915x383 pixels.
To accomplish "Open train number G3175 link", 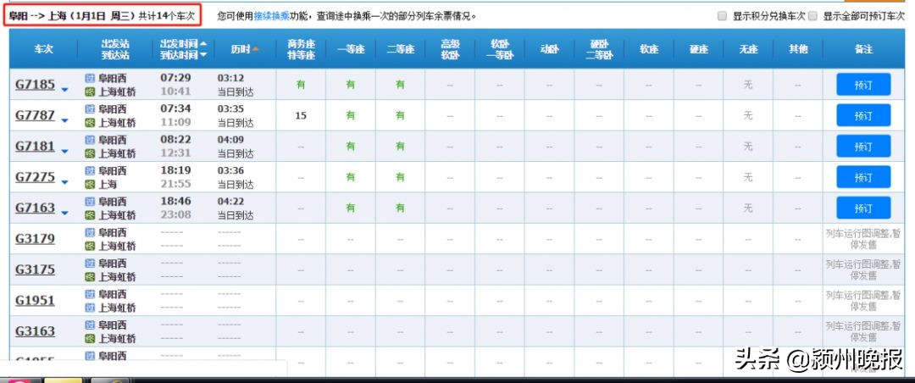I will point(35,269).
